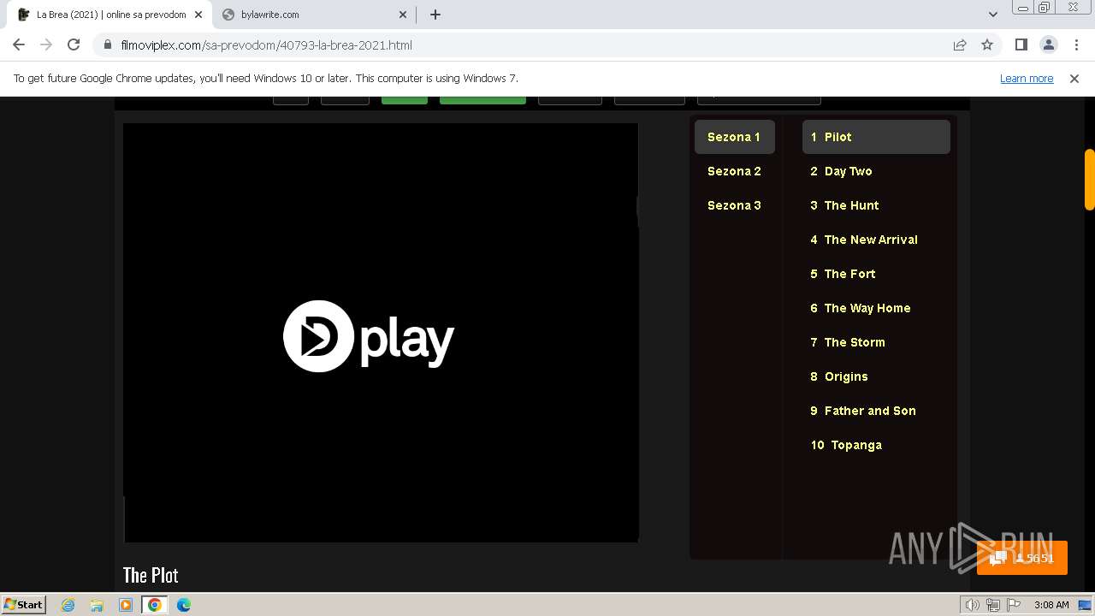Open episode 10 Topanga
This screenshot has width=1095, height=616.
pos(876,445)
